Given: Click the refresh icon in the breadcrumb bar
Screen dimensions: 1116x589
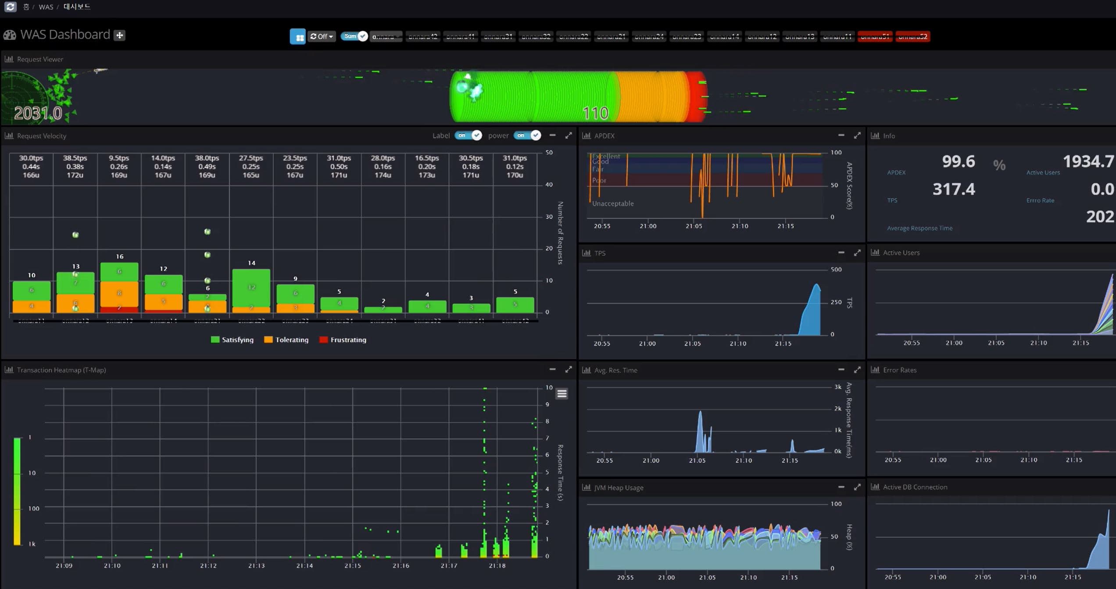Looking at the screenshot, I should 10,7.
